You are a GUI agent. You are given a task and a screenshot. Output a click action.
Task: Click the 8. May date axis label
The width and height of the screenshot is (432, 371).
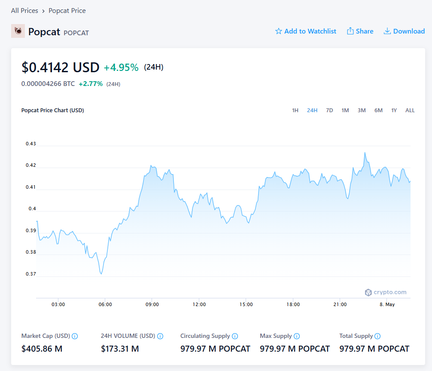point(387,304)
